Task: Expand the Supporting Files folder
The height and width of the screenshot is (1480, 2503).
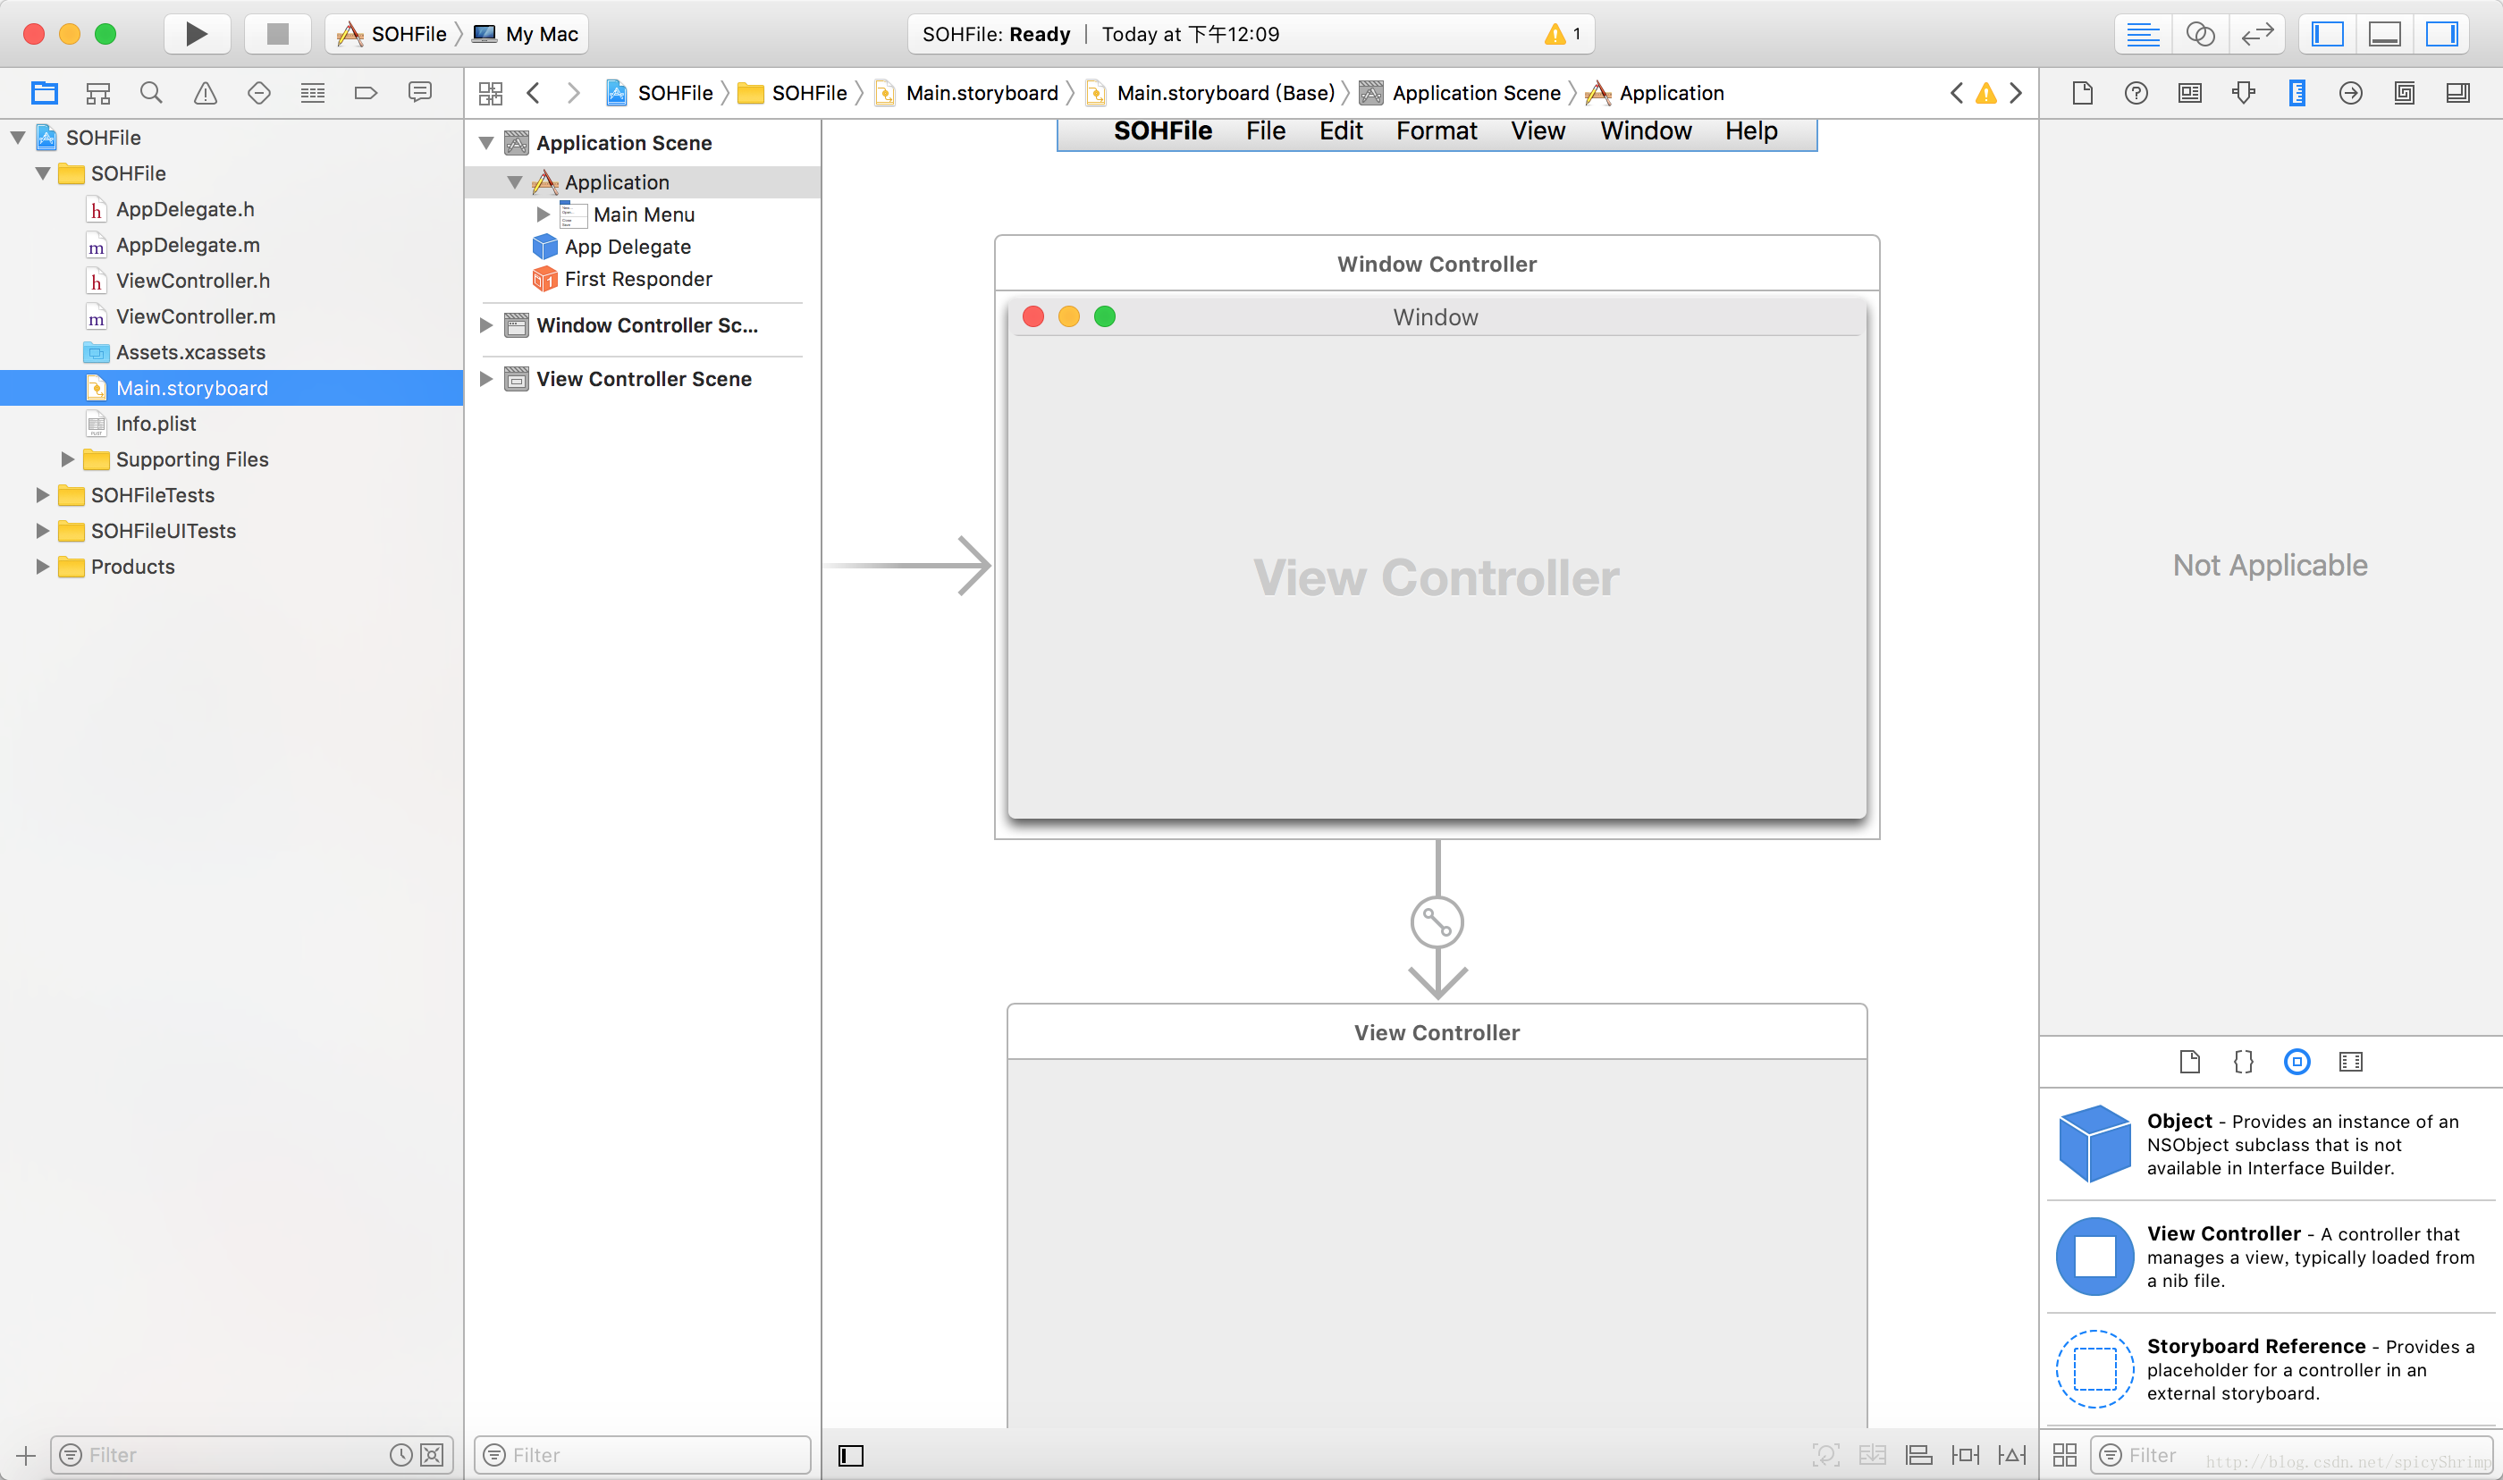Action: 68,458
